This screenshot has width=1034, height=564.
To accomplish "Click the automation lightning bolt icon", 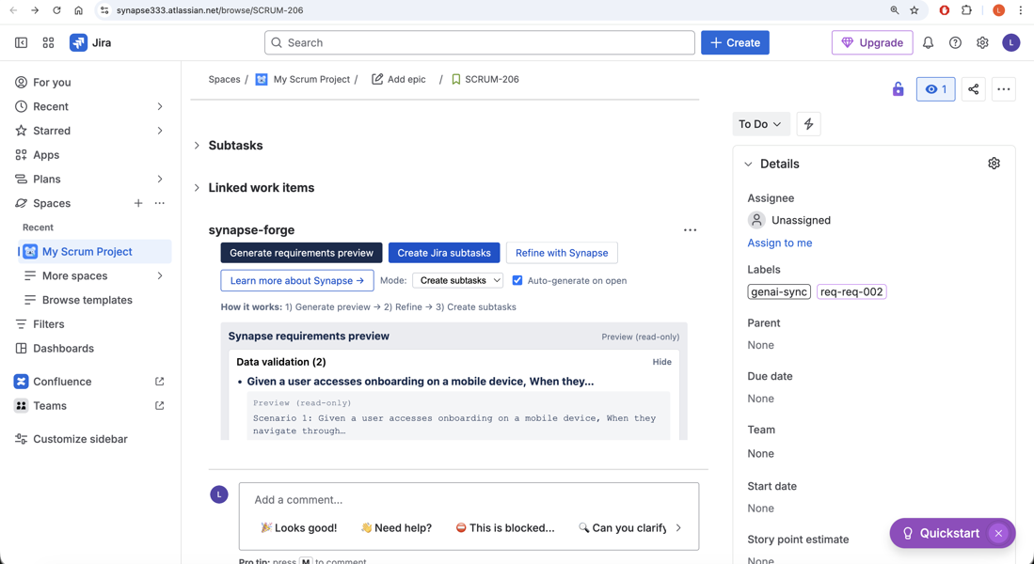I will pos(808,124).
